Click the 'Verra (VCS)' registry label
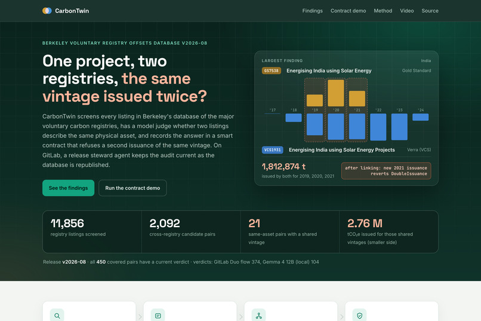Viewport: 481px width, 321px height. pyautogui.click(x=419, y=150)
